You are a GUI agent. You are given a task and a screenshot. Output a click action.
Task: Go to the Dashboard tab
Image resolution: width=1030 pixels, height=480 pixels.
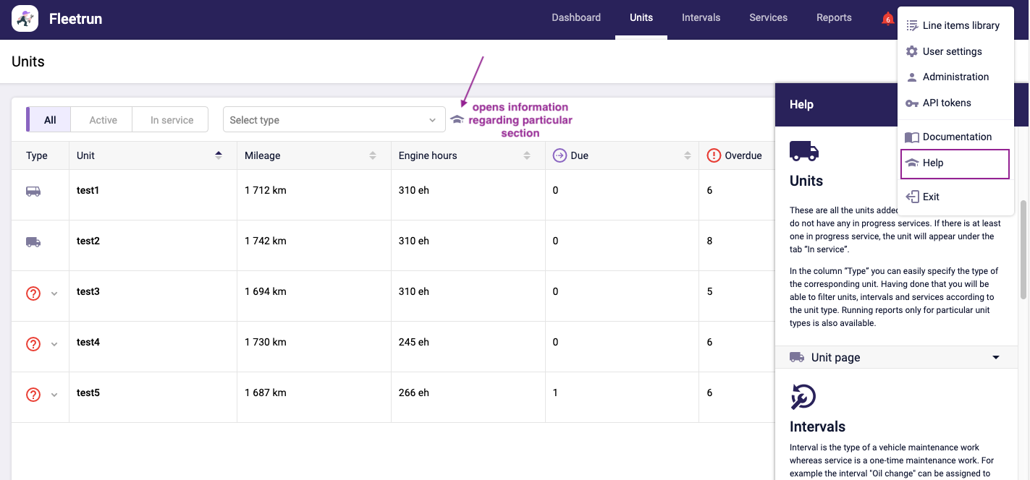[575, 18]
